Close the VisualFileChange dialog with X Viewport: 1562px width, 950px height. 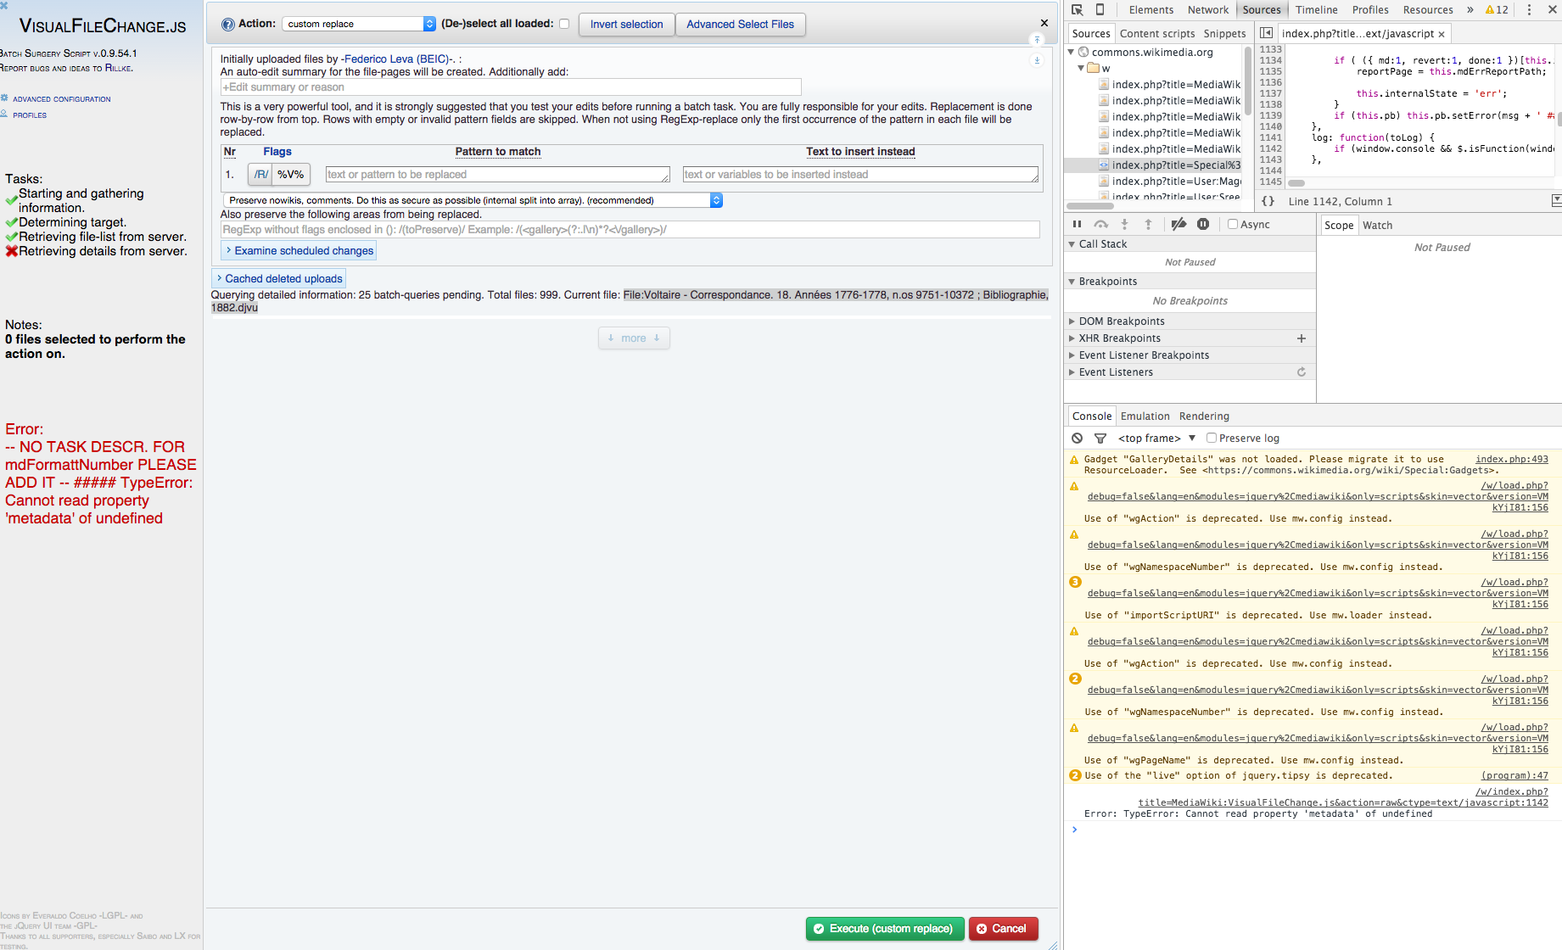click(x=1044, y=23)
